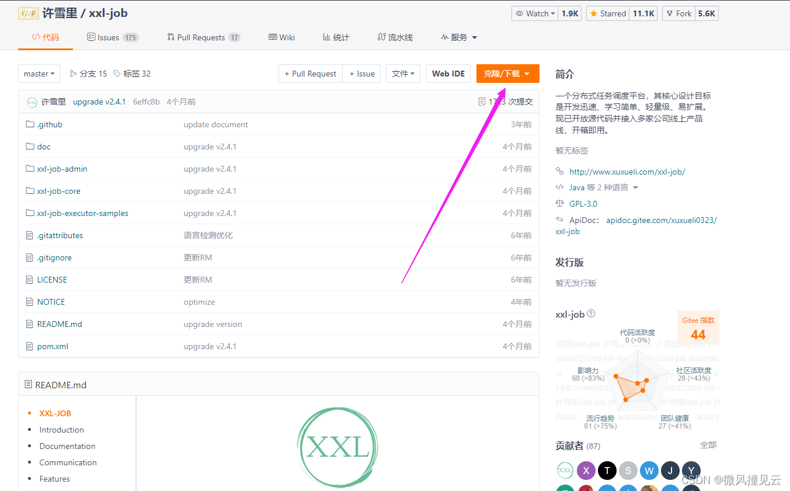Image resolution: width=790 pixels, height=491 pixels.
Task: Click the NOTICE file icon
Action: pyautogui.click(x=30, y=302)
